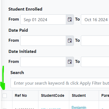Viewport: 109px width, 109px height.
Task: Focus the Date Paid From field
Action: click(x=43, y=41)
